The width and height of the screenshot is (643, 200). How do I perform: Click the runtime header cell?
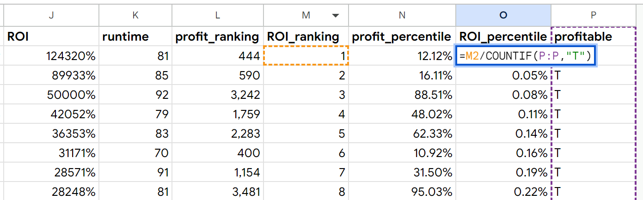(x=135, y=36)
